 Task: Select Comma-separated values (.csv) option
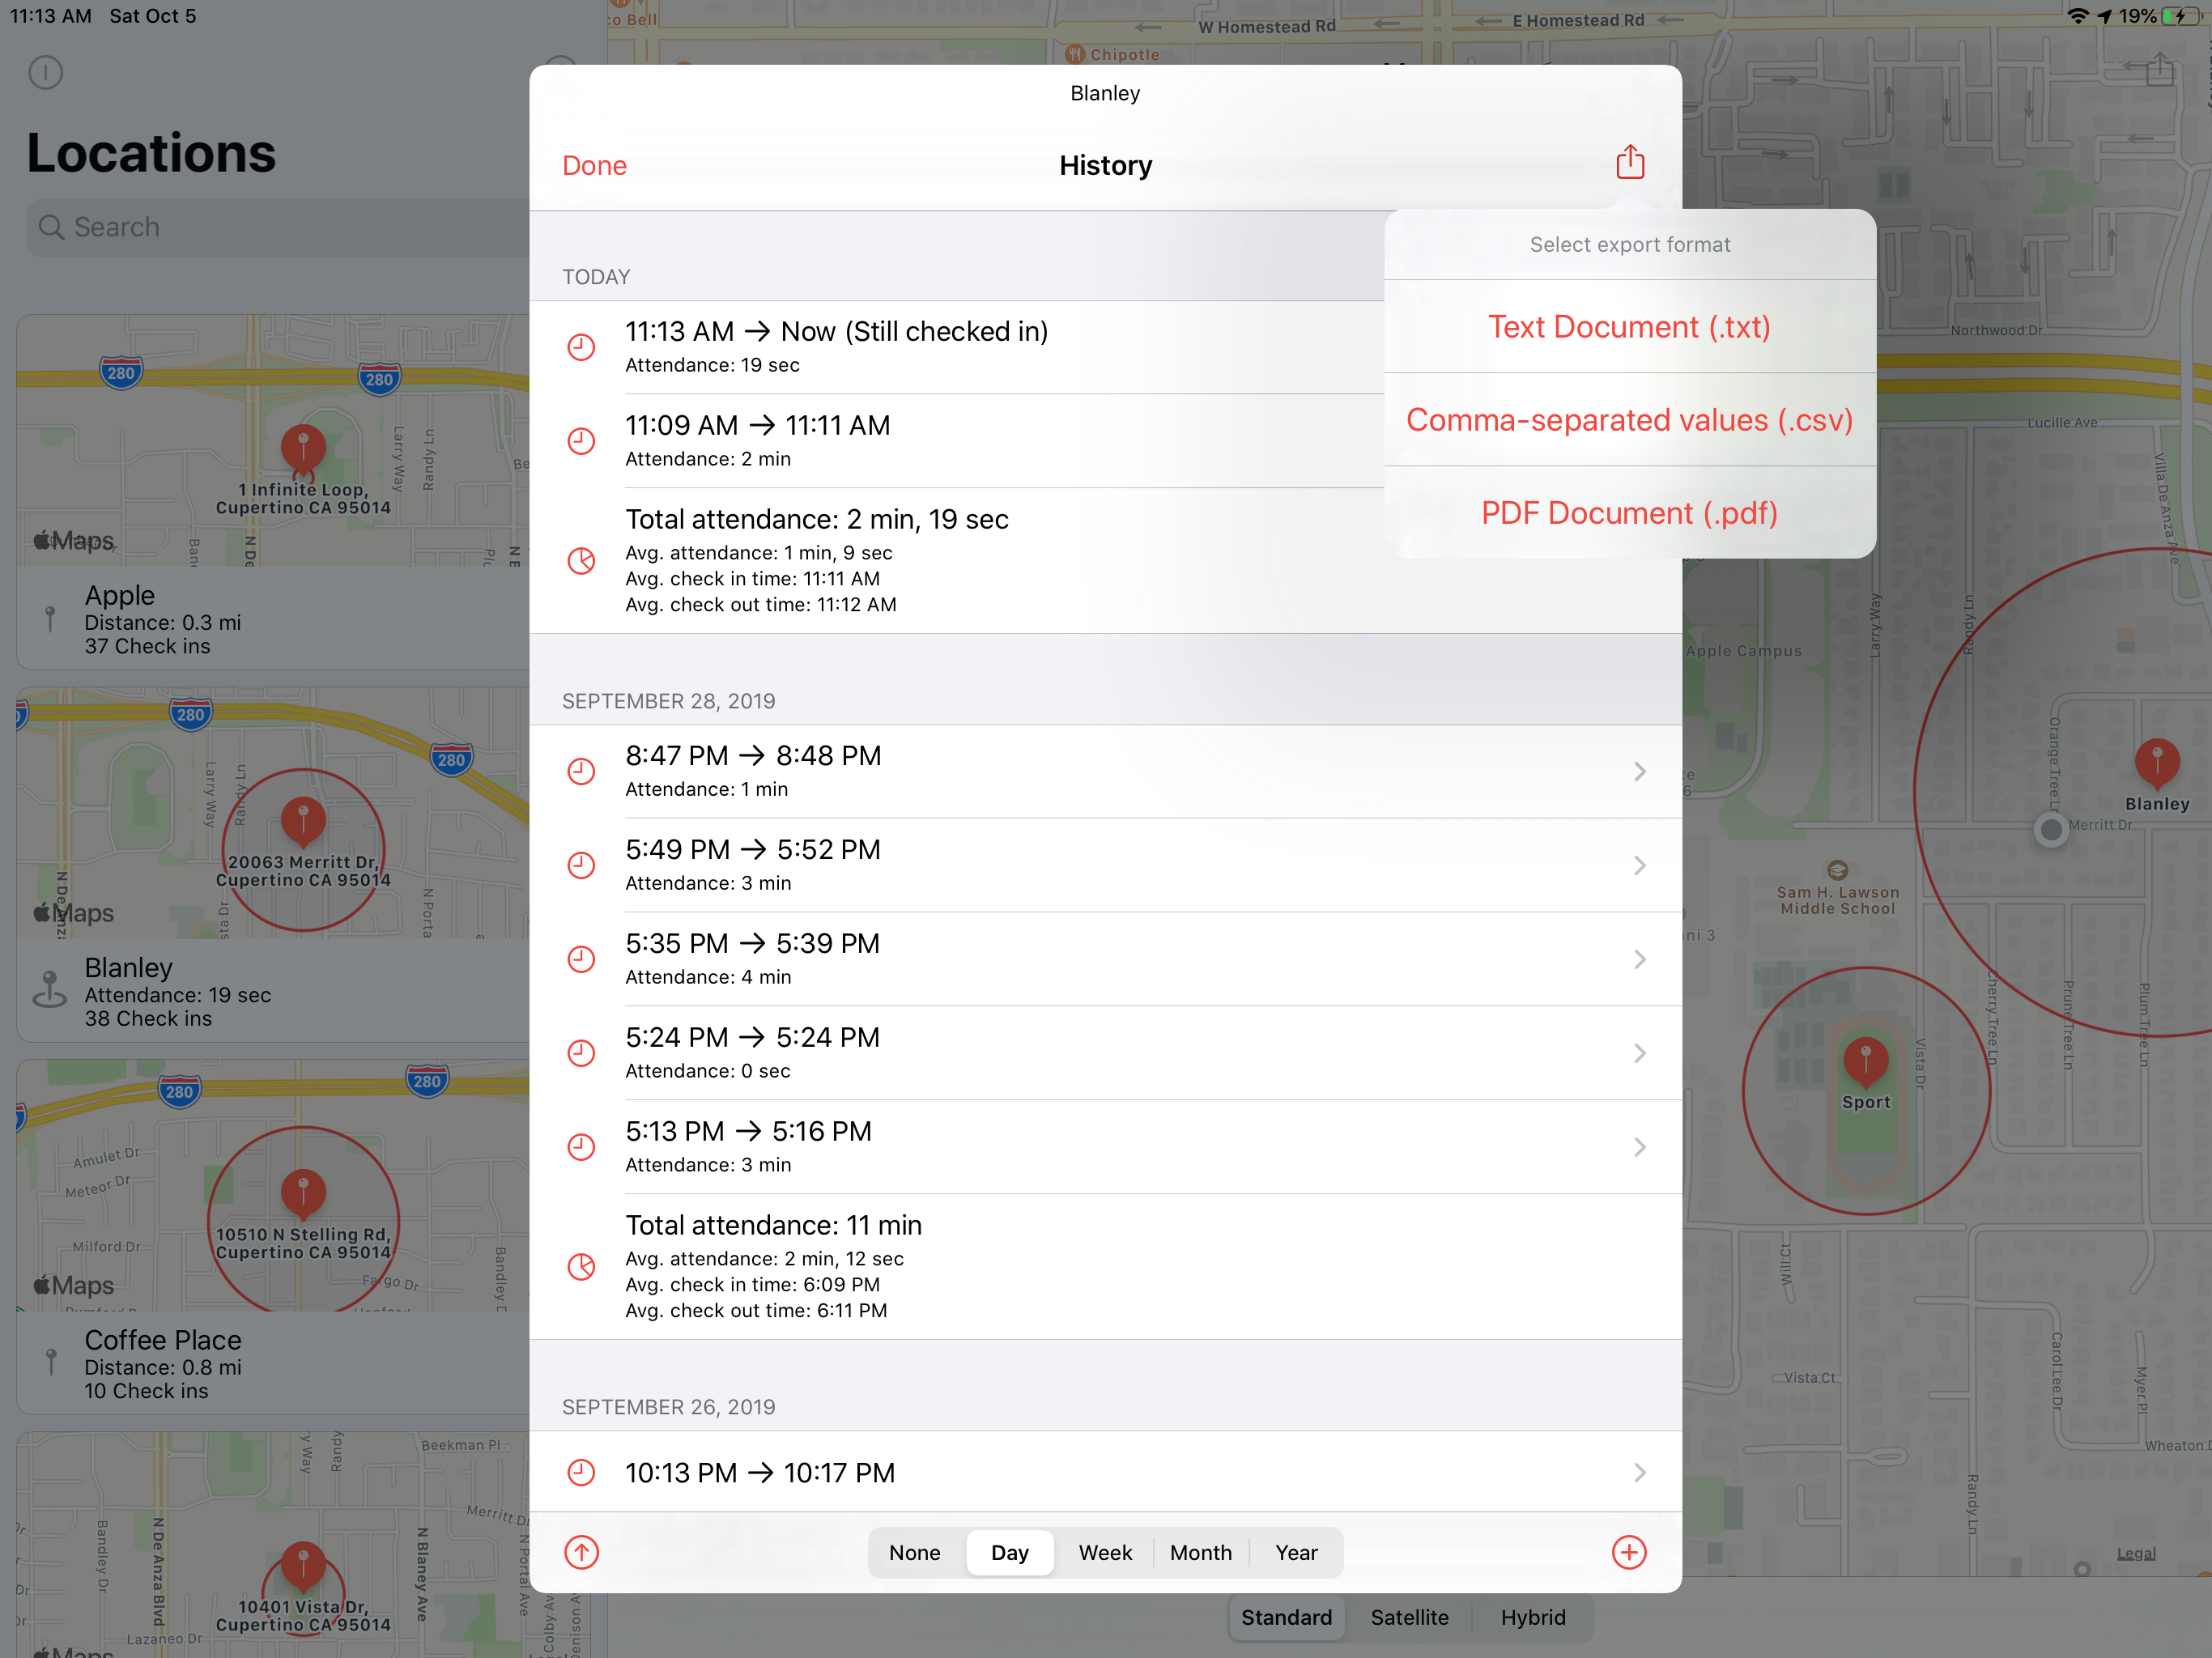(1628, 420)
